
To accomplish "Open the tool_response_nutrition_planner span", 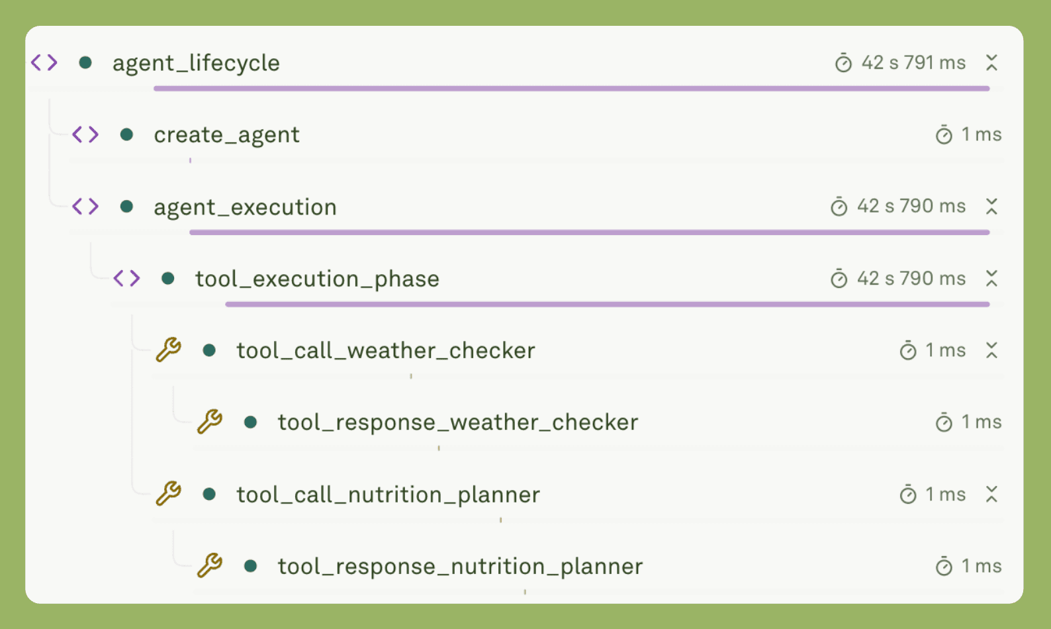I will click(x=459, y=566).
